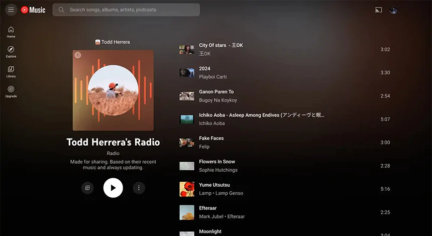Open Lamp • Lamp Genso subtitle

[221, 193]
